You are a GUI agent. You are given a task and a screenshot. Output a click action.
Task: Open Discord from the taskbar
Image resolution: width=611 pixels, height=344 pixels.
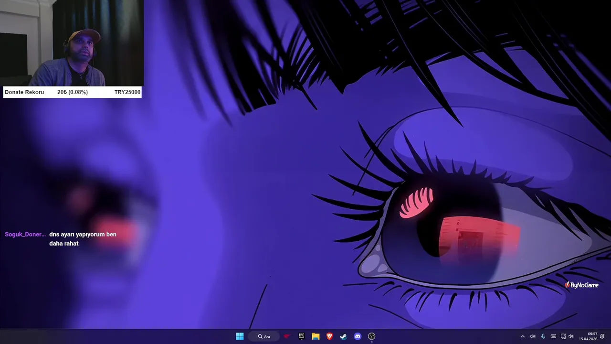(x=358, y=336)
